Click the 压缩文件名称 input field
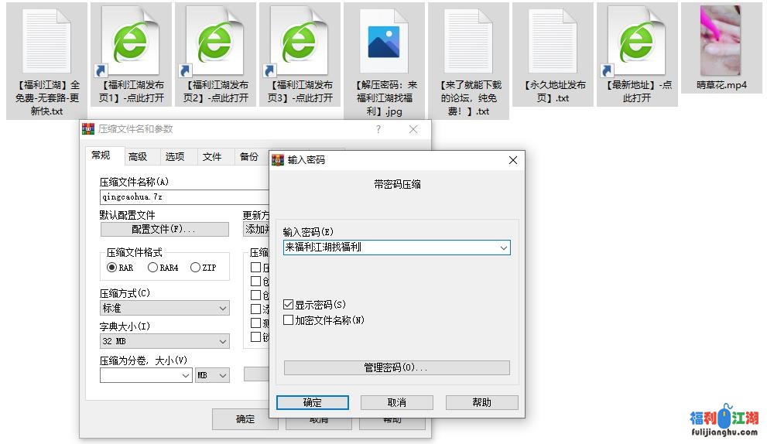The width and height of the screenshot is (767, 444). (182, 197)
